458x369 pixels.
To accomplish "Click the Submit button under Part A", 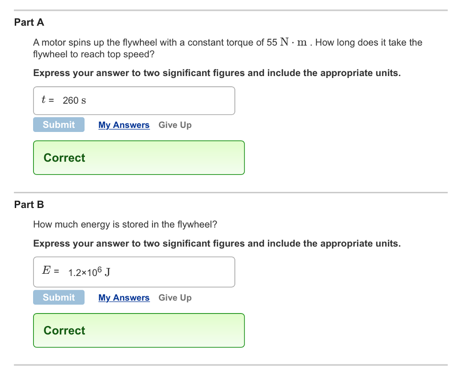I will click(59, 125).
